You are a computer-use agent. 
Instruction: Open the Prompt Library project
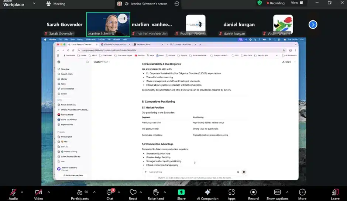[68, 152]
